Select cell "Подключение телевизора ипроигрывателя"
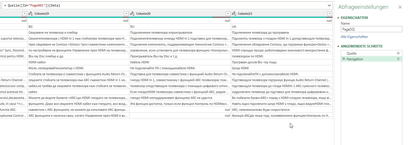 click(x=180, y=33)
